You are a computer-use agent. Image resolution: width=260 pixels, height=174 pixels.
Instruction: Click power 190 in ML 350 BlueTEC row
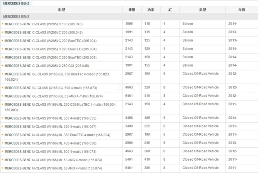point(147,135)
